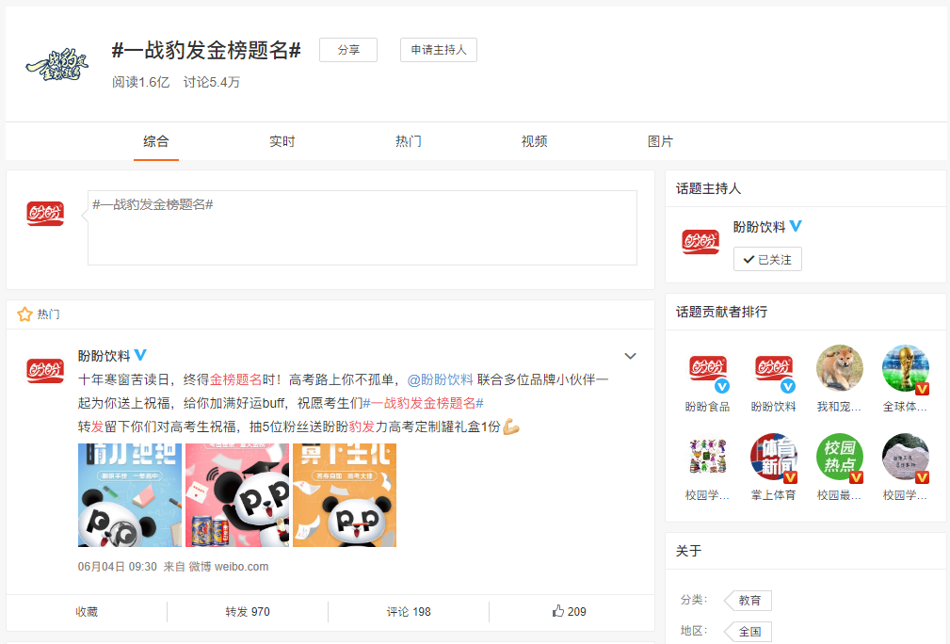Click the 关于 section heading

point(688,551)
